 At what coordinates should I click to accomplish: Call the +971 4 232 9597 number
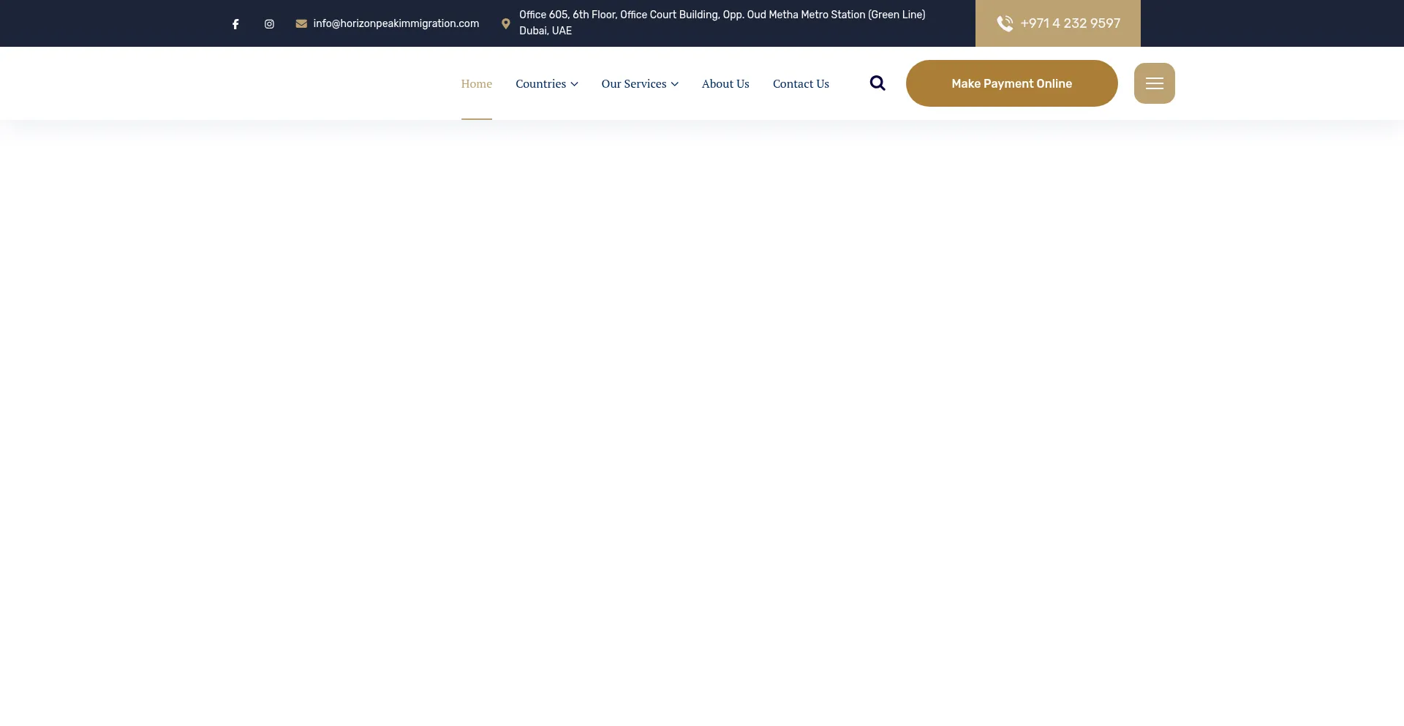(1070, 23)
